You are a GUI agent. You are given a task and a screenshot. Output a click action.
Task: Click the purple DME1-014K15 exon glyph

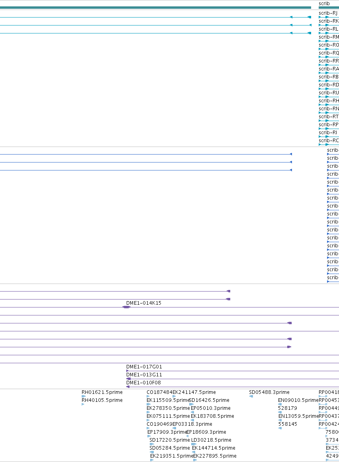coord(126,307)
